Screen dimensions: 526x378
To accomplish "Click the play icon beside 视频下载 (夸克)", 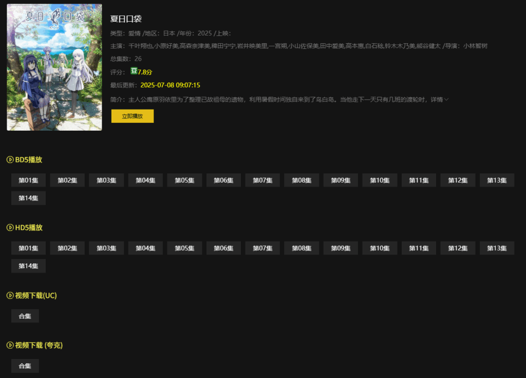I will pyautogui.click(x=10, y=345).
